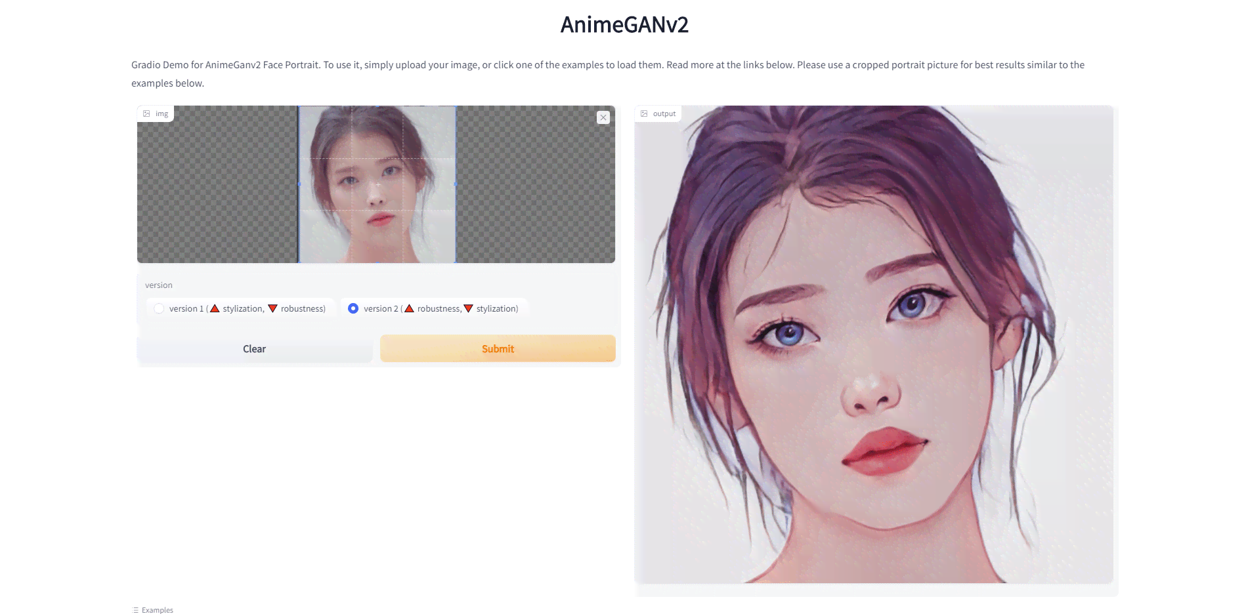The width and height of the screenshot is (1246, 614).
Task: Click the uploaded portrait in the img panel
Action: (x=377, y=184)
